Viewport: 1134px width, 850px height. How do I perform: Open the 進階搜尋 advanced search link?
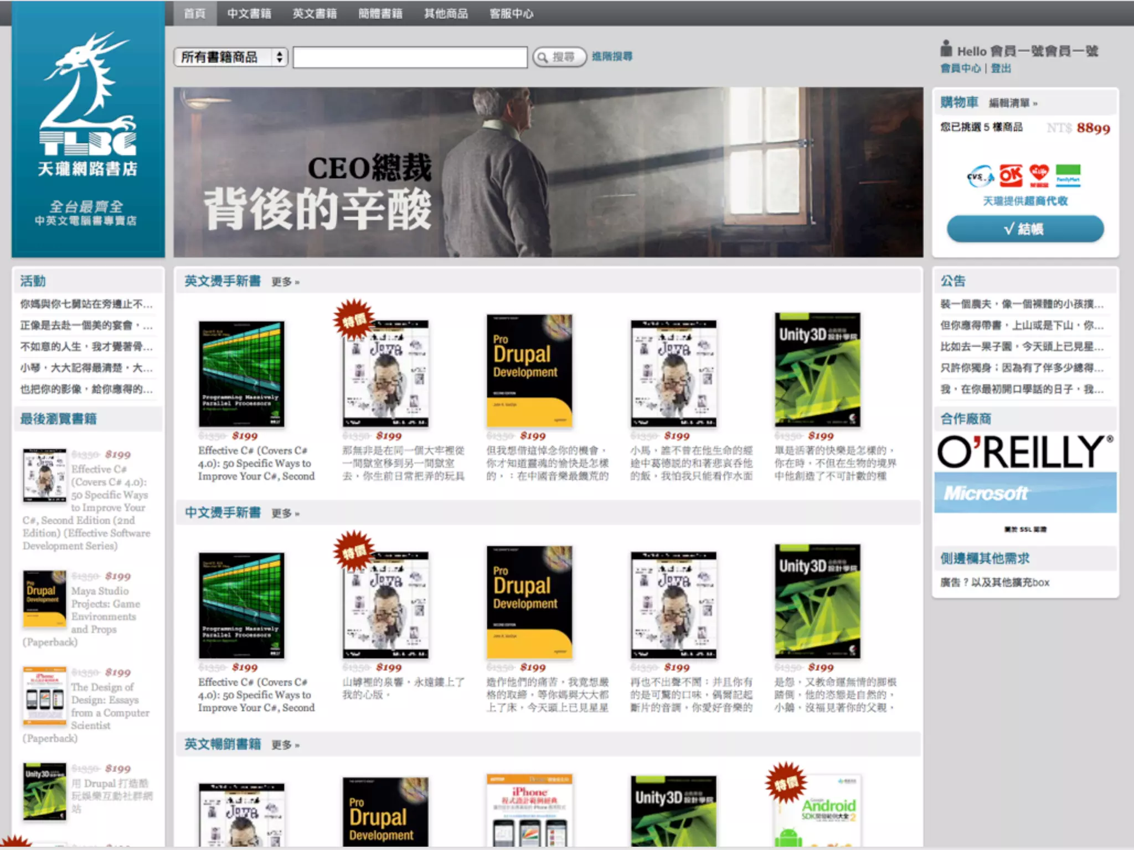coord(612,56)
